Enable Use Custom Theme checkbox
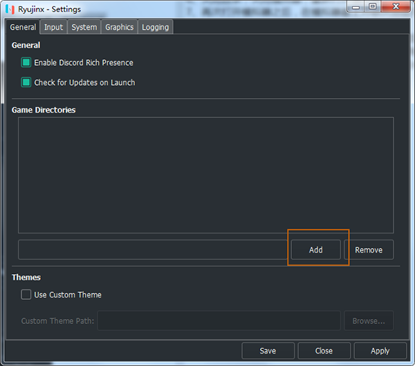 (26, 294)
